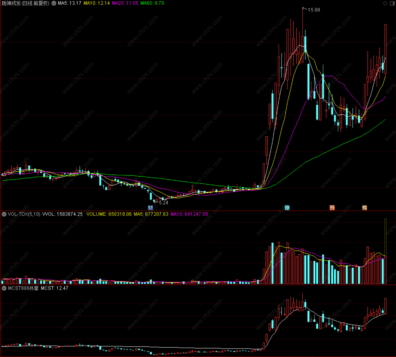This screenshot has width=396, height=357.
Task: Click the volume MA10: 641247.69 label
Action: coord(189,214)
